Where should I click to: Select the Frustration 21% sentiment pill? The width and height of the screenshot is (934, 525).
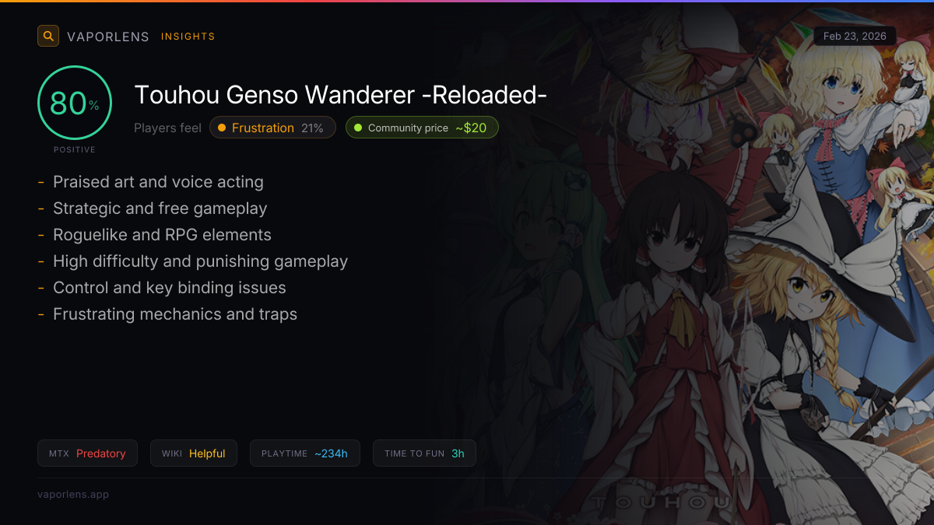coord(272,128)
